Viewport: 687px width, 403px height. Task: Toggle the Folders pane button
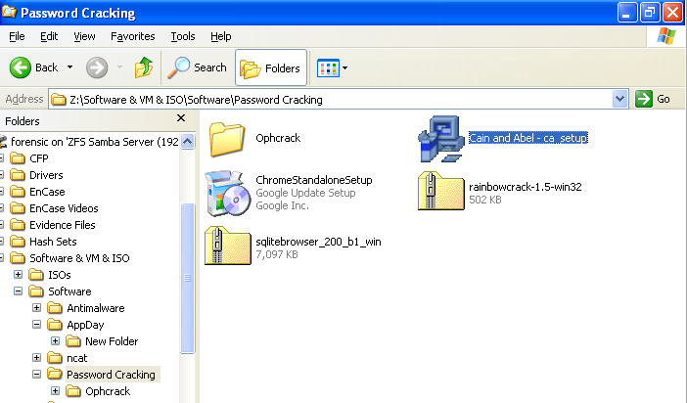point(271,67)
